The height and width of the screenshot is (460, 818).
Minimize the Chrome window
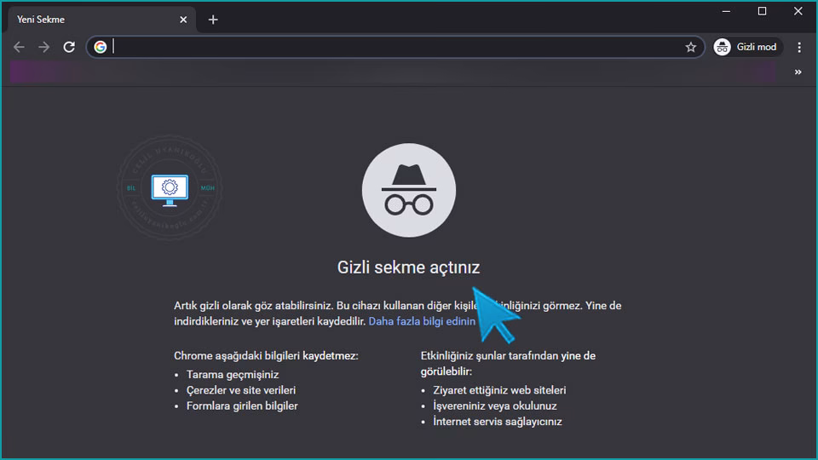pos(727,11)
